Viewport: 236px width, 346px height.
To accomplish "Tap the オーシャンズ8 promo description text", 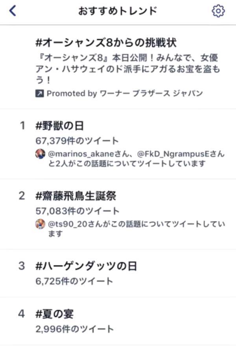I will point(127,69).
